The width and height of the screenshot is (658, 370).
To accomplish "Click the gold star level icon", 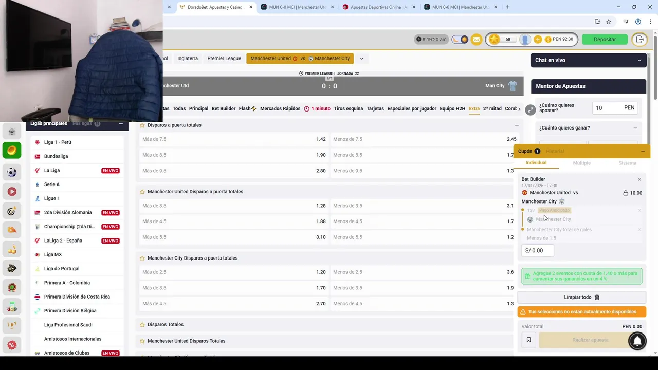I will point(494,40).
